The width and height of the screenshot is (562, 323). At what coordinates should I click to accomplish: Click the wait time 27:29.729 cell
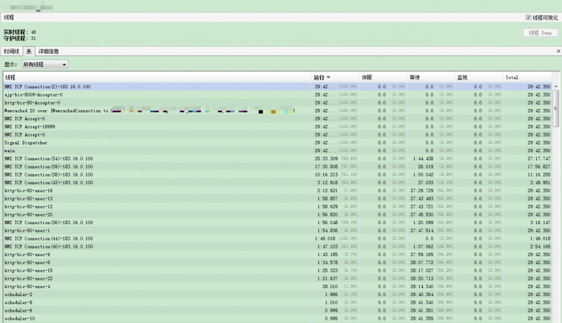(422, 190)
